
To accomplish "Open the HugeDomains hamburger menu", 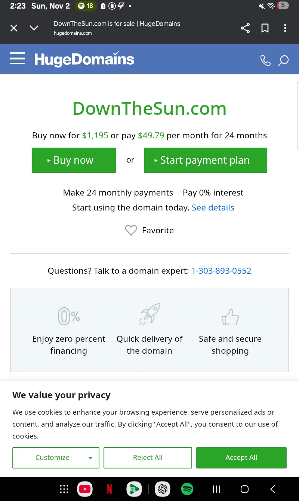I will [18, 59].
